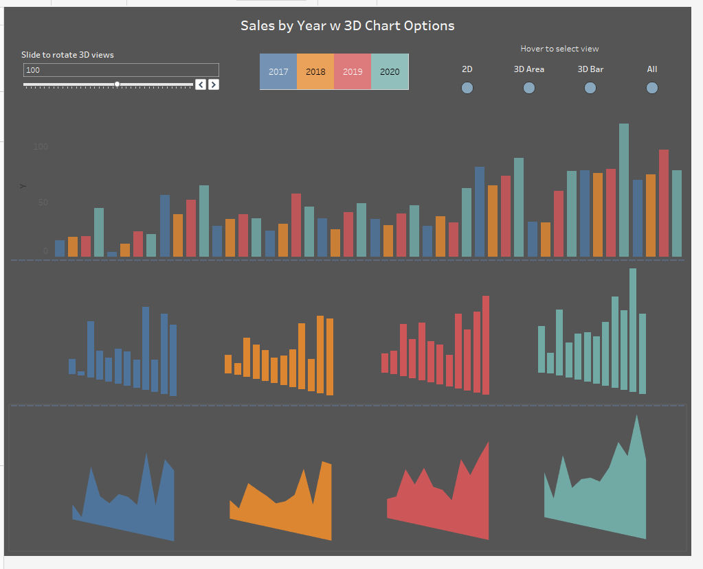Click the rotation slider handle
Screen dimensions: 703x569
tap(117, 84)
